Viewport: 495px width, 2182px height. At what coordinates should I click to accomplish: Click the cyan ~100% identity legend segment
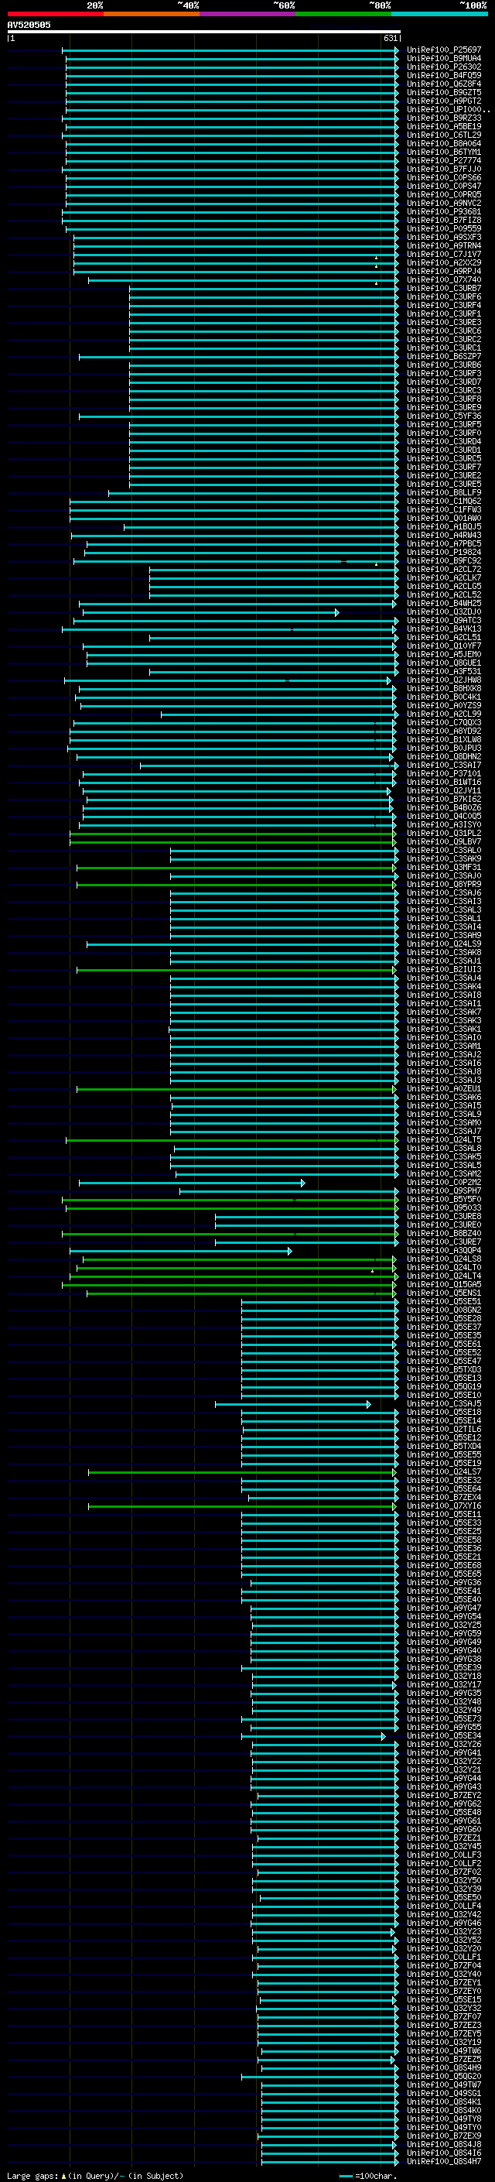440,14
